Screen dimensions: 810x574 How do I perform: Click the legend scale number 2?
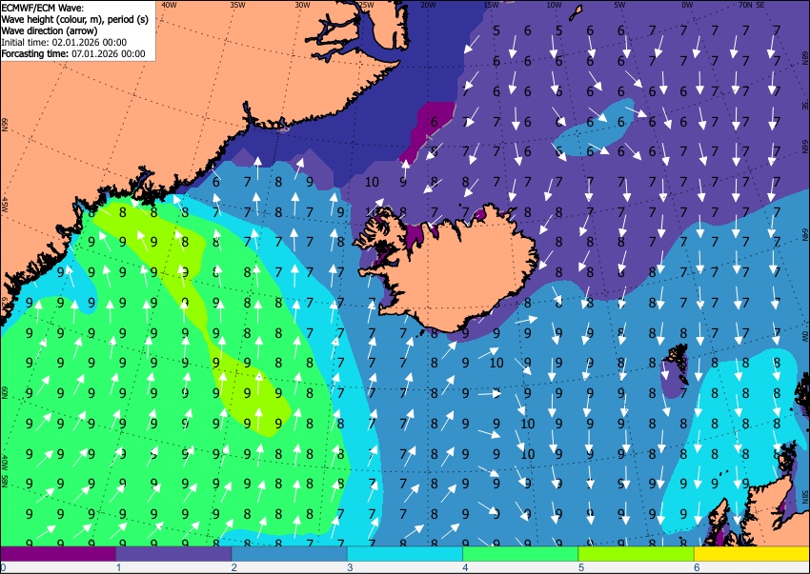(234, 567)
